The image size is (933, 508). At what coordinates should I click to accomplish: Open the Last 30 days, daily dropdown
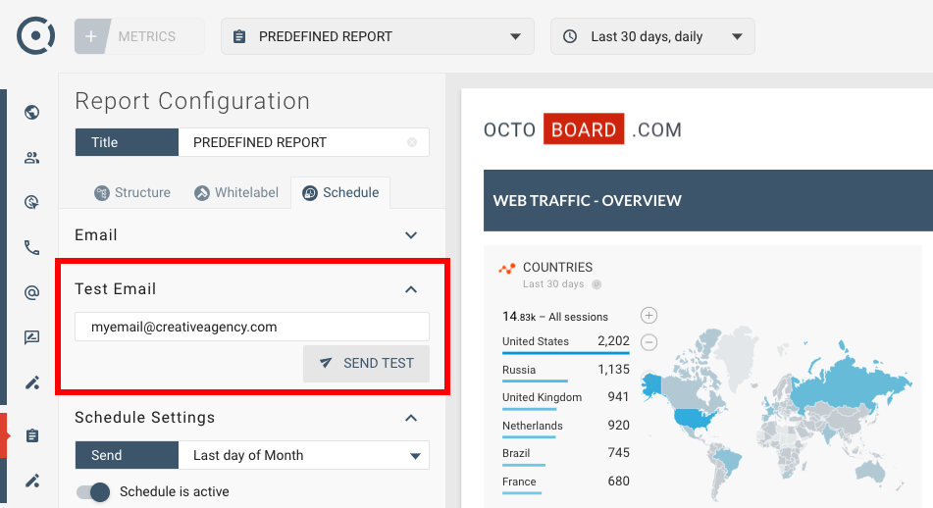652,36
